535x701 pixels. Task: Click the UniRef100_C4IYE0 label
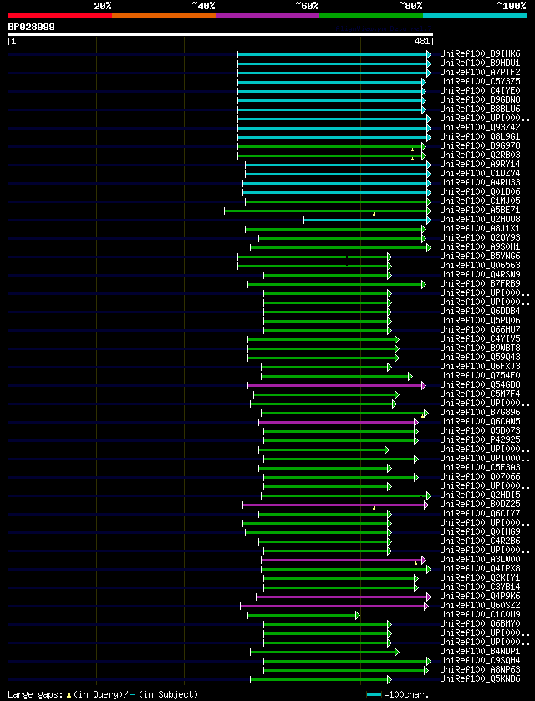point(480,91)
